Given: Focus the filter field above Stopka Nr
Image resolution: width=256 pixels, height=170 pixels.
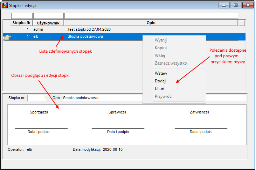Looking at the screenshot, I should [22, 16].
